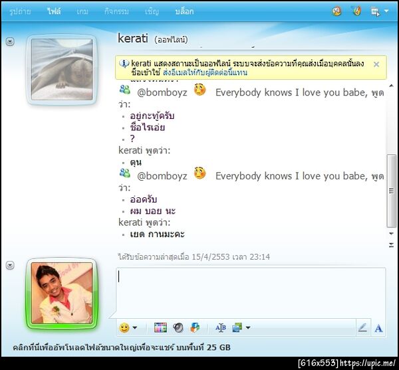Click the first @bomboyz crying emoticon
Image resolution: width=399 pixels, height=370 pixels.
click(x=199, y=90)
